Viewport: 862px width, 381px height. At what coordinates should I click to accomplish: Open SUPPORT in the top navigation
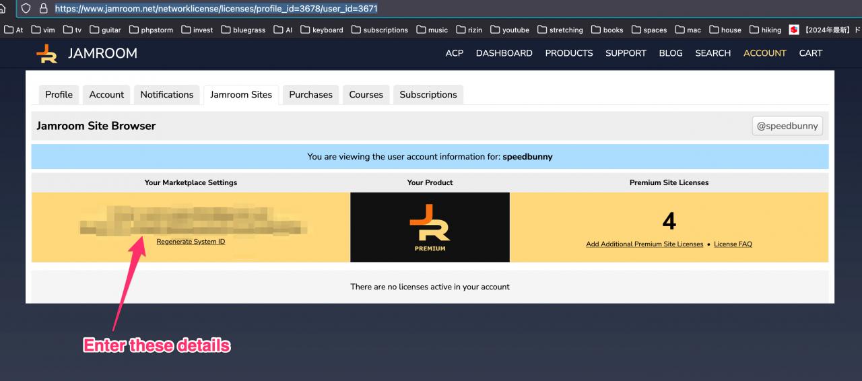pyautogui.click(x=626, y=53)
